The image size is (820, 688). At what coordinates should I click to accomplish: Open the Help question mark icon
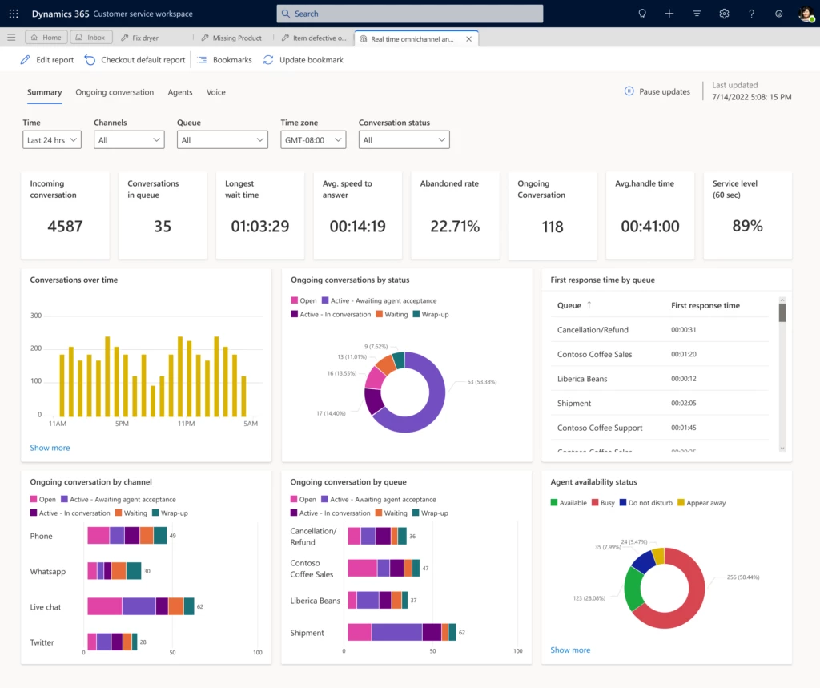[x=751, y=13]
